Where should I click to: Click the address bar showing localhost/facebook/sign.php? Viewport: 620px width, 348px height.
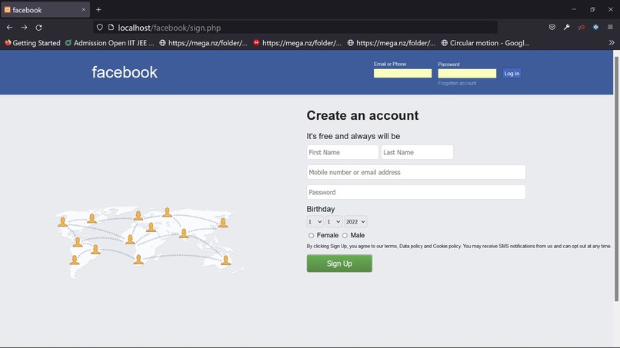point(295,28)
